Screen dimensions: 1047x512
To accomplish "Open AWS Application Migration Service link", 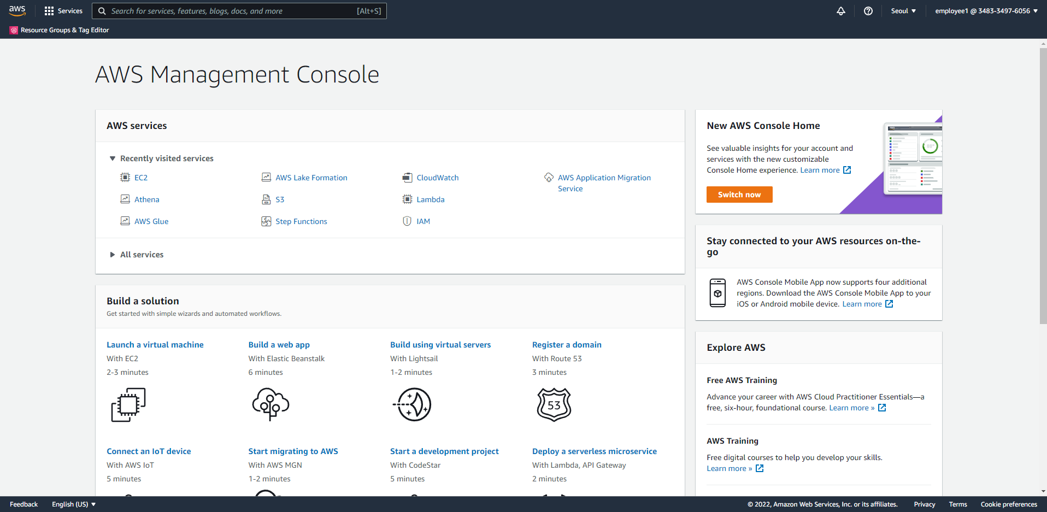I will [x=604, y=183].
